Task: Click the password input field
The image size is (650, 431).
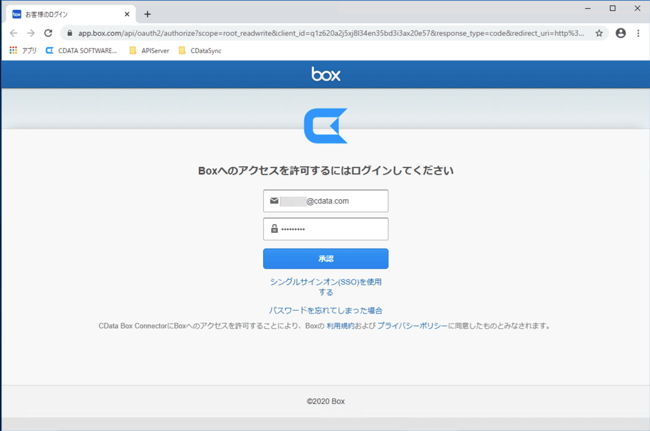Action: [326, 228]
